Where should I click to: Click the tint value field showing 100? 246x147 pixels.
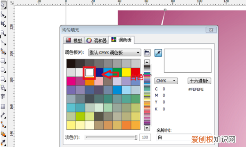click(x=145, y=137)
